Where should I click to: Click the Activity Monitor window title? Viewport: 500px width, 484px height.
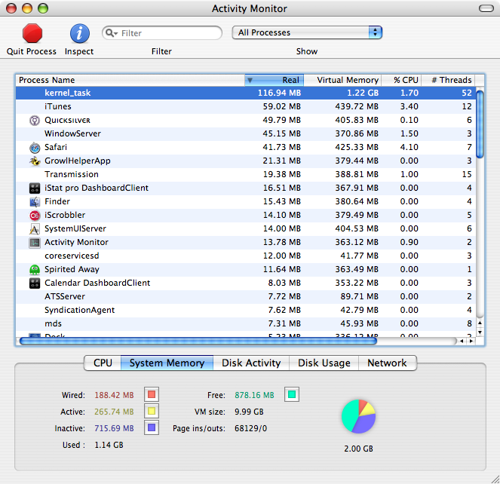tap(250, 8)
